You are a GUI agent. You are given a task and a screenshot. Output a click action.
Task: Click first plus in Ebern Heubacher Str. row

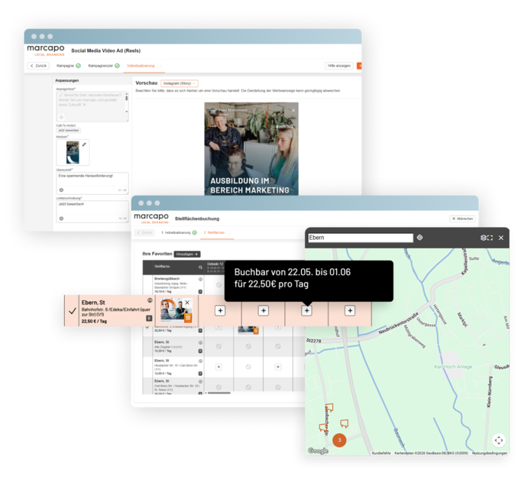[218, 367]
